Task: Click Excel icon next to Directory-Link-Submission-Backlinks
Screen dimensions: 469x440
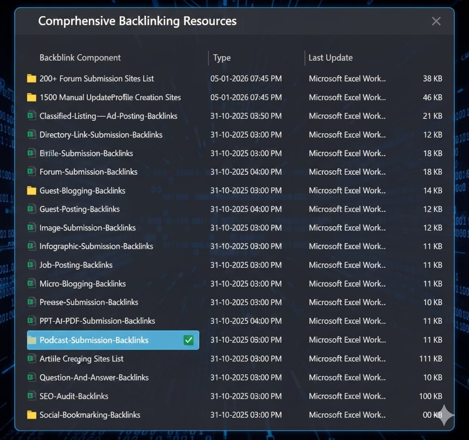Action: (31, 135)
